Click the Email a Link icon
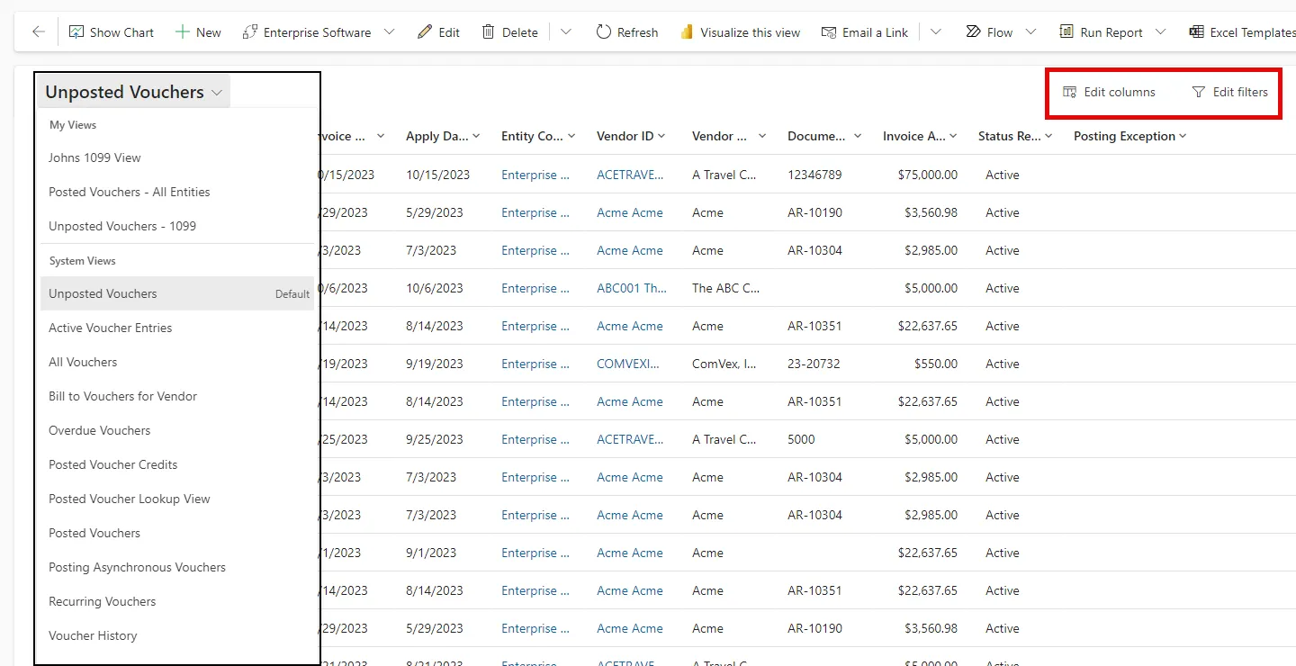This screenshot has height=666, width=1296. coord(829,32)
